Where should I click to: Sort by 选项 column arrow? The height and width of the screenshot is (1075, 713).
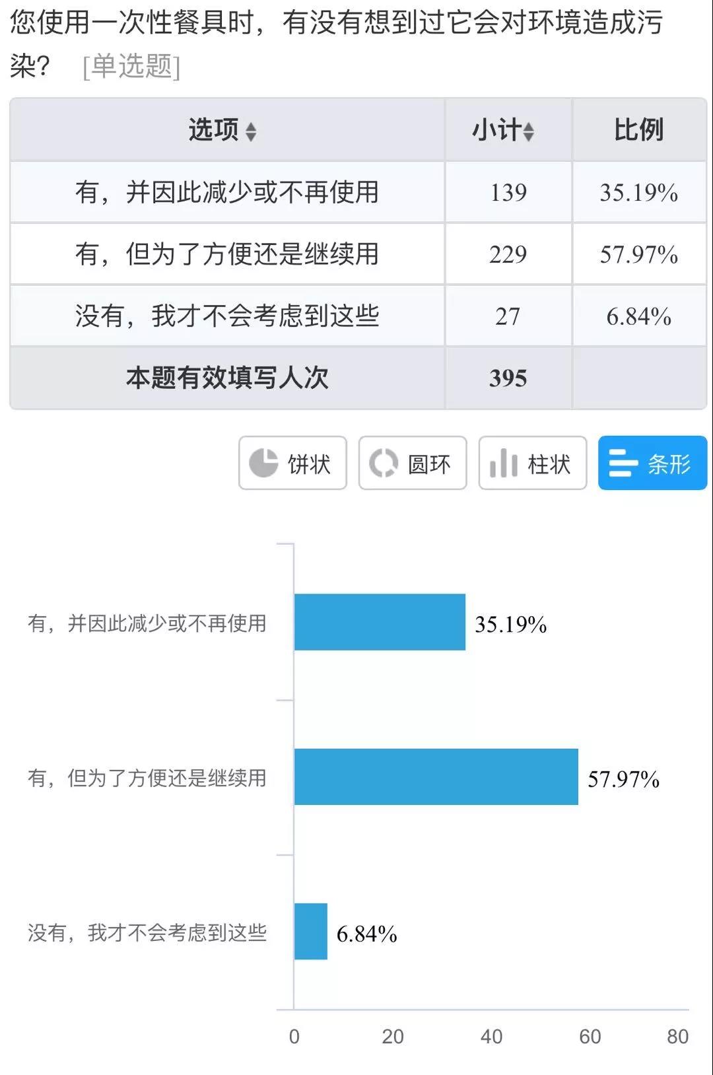tap(251, 131)
